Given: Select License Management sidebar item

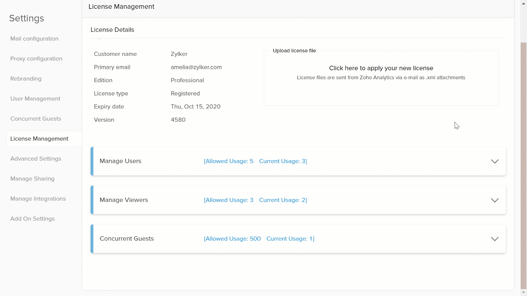Looking at the screenshot, I should coord(39,139).
